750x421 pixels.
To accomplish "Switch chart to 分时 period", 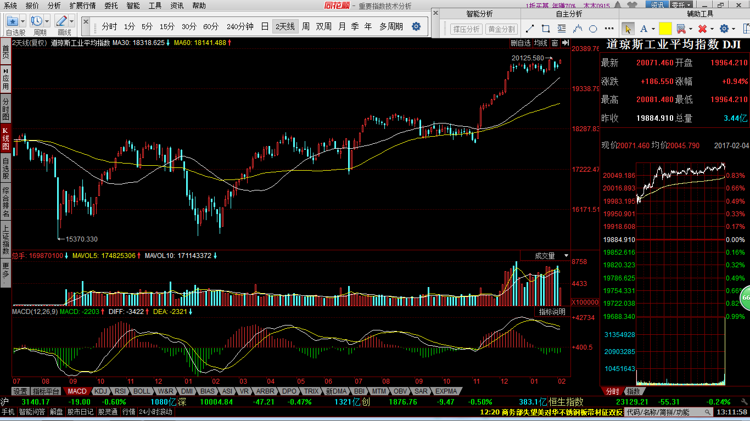I will [x=109, y=26].
